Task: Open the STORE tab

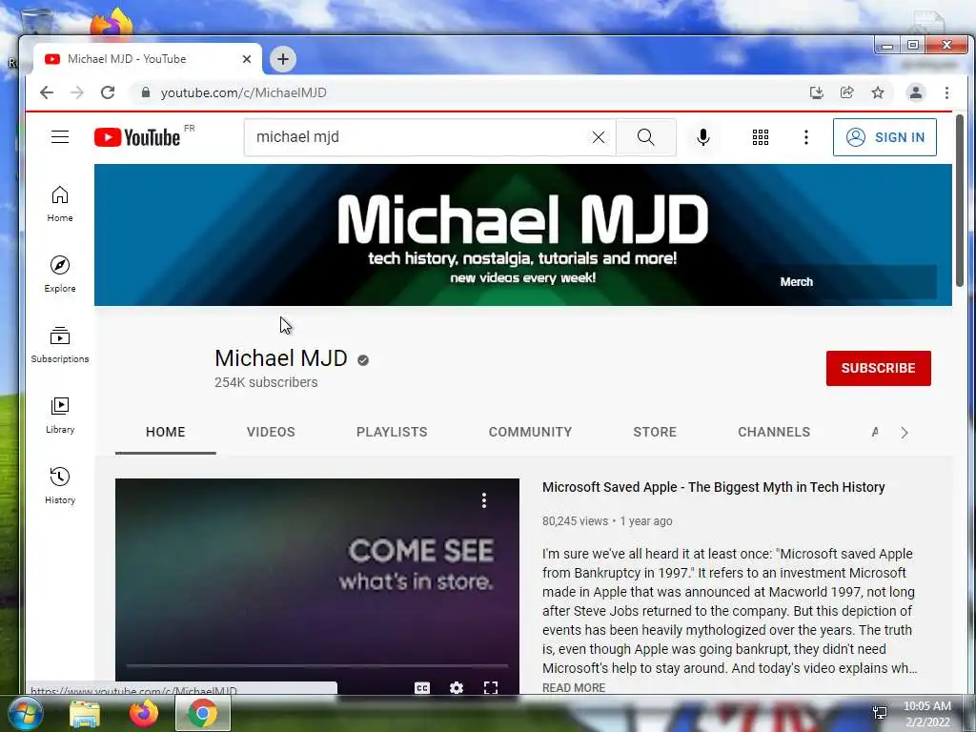Action: point(655,432)
